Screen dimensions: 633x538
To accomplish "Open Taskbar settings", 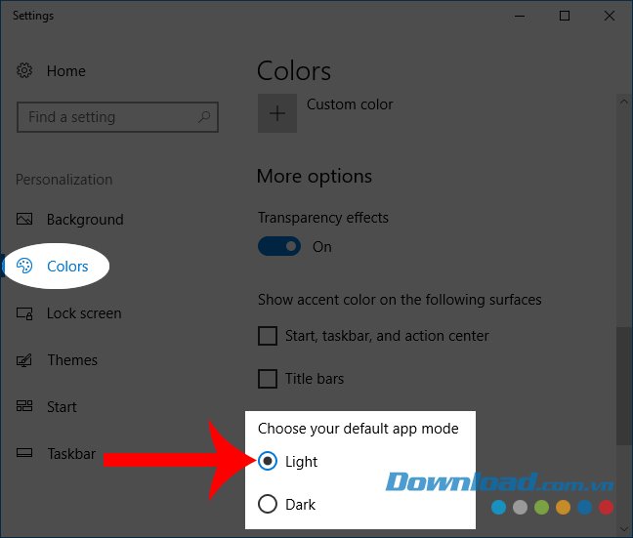I will [x=71, y=454].
